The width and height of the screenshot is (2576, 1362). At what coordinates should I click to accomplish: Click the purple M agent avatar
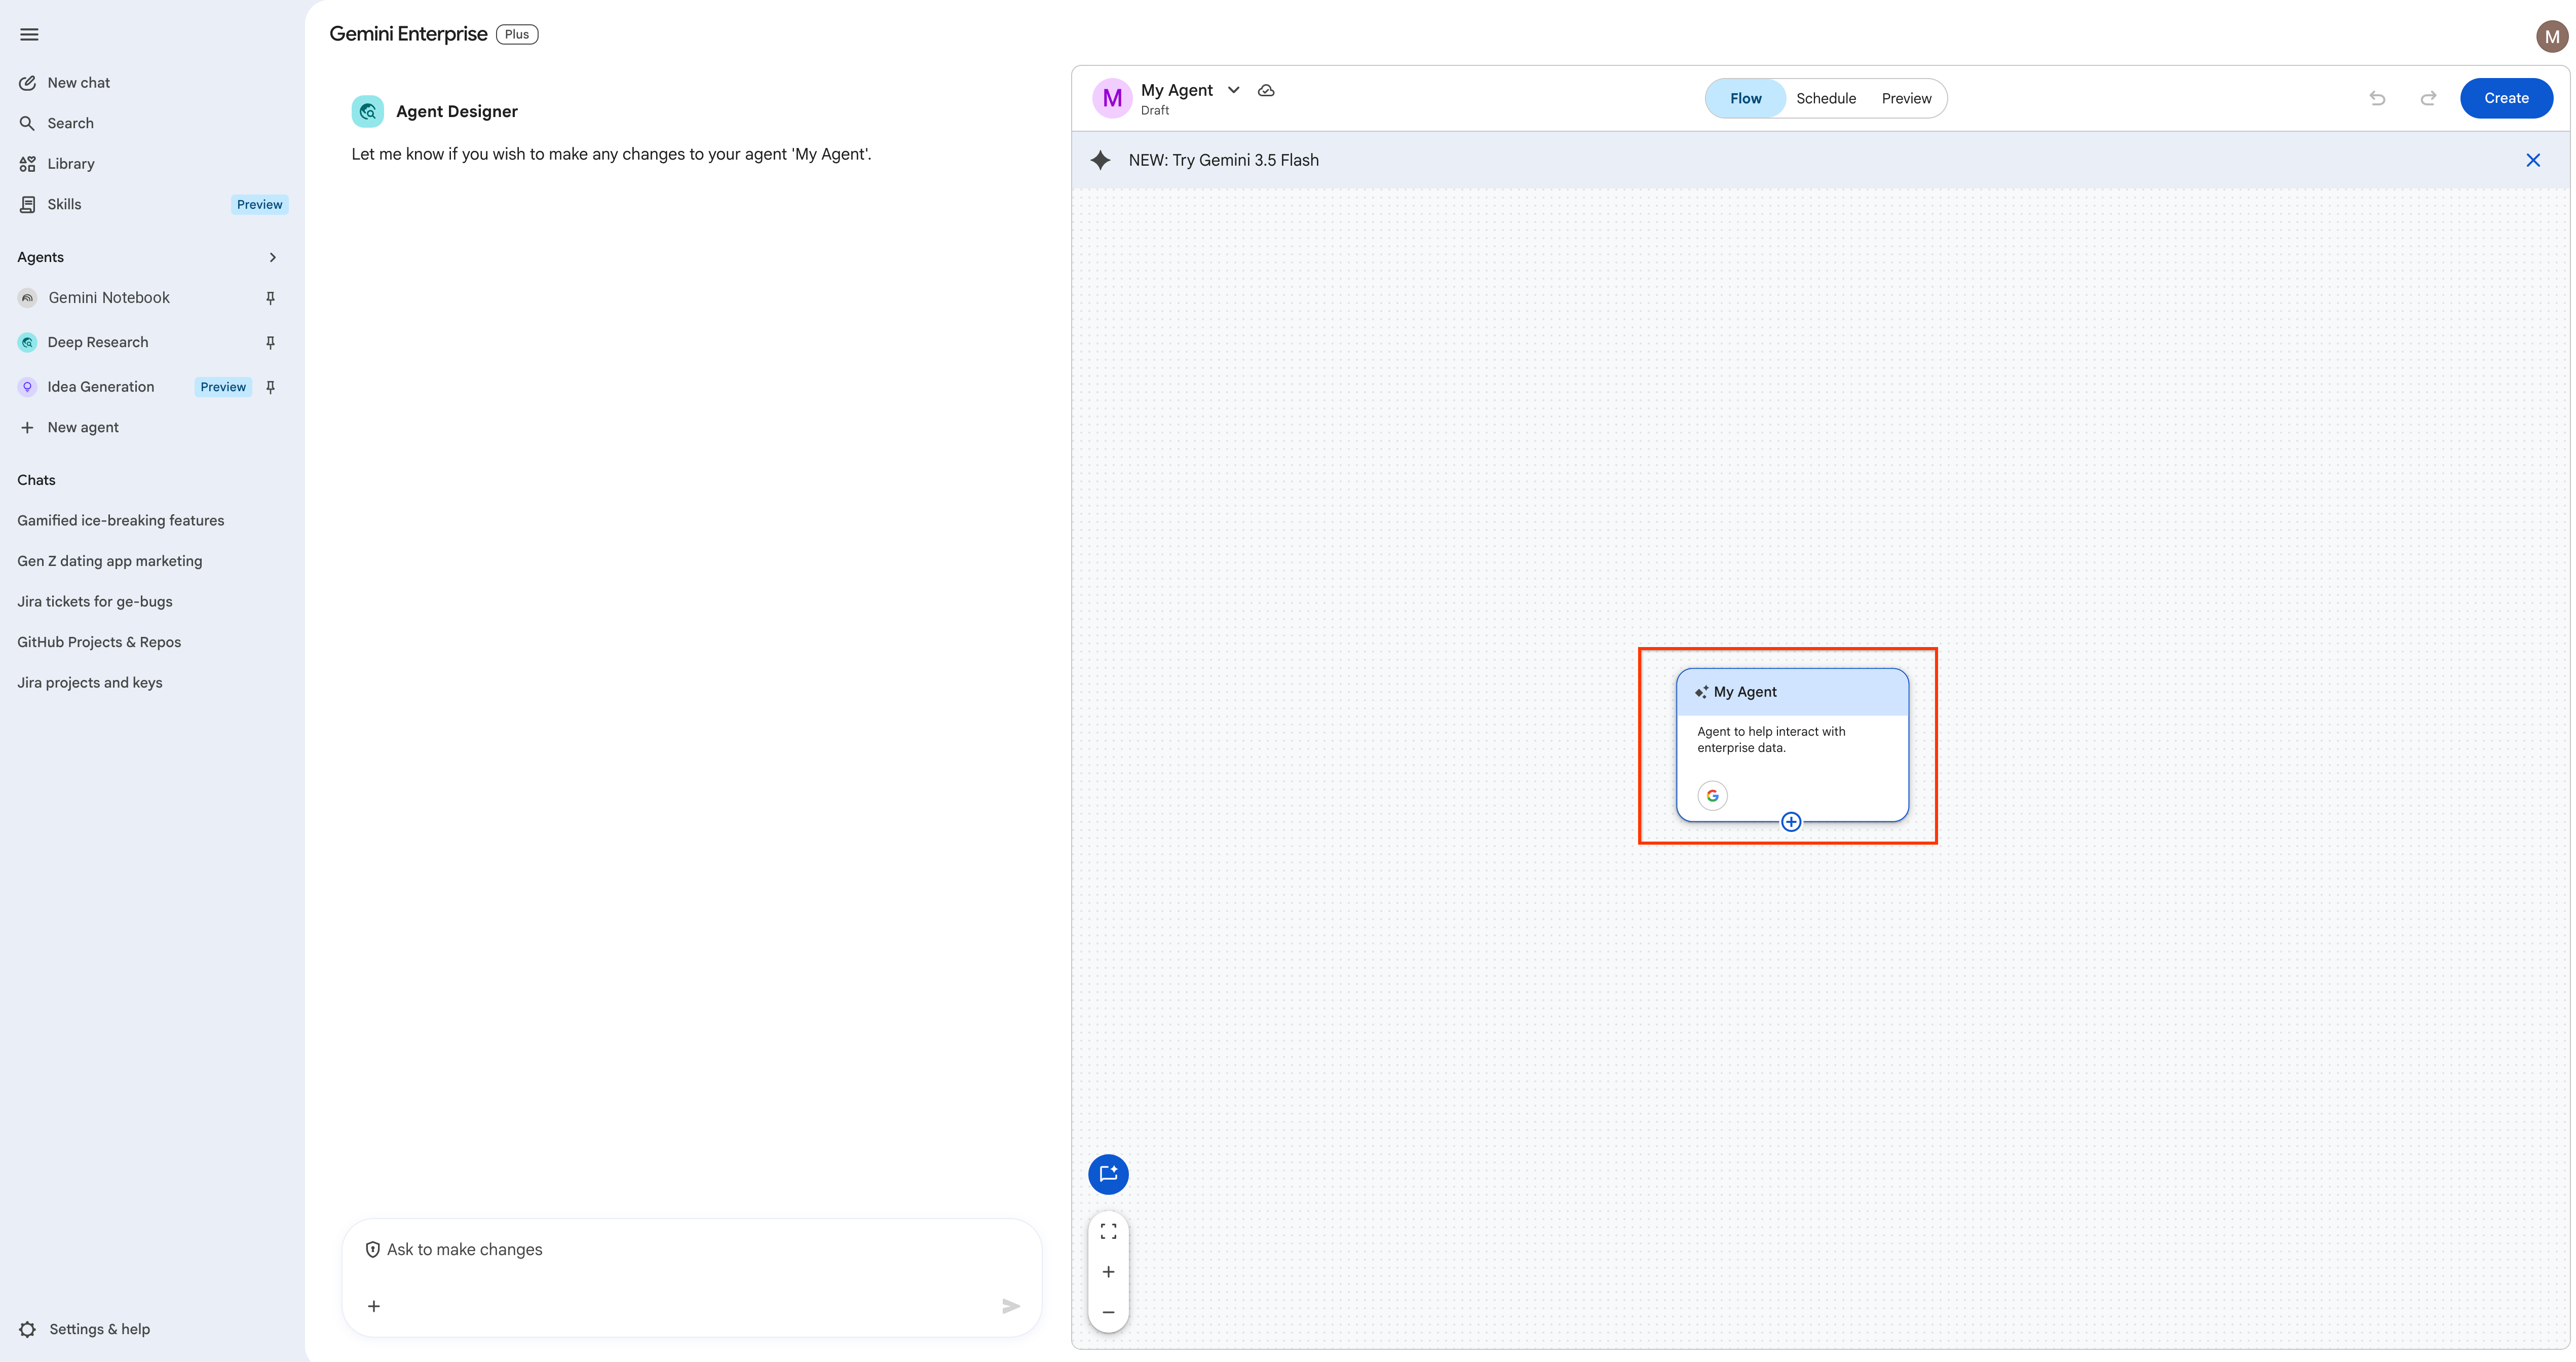pyautogui.click(x=1112, y=98)
